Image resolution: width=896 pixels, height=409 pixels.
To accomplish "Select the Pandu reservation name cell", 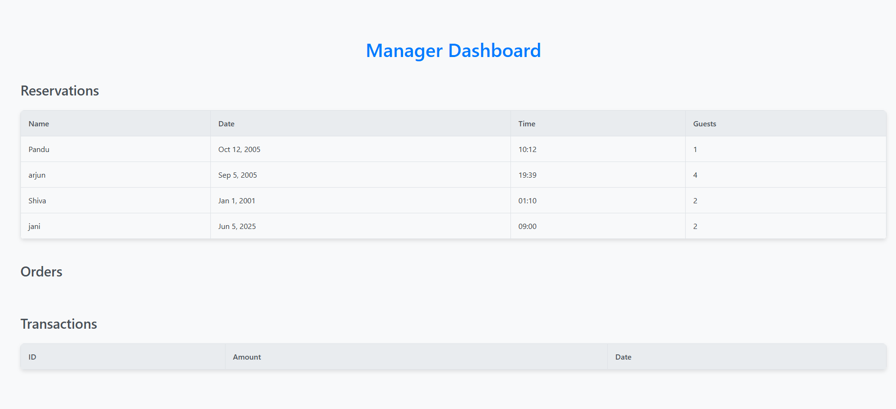I will [x=39, y=150].
